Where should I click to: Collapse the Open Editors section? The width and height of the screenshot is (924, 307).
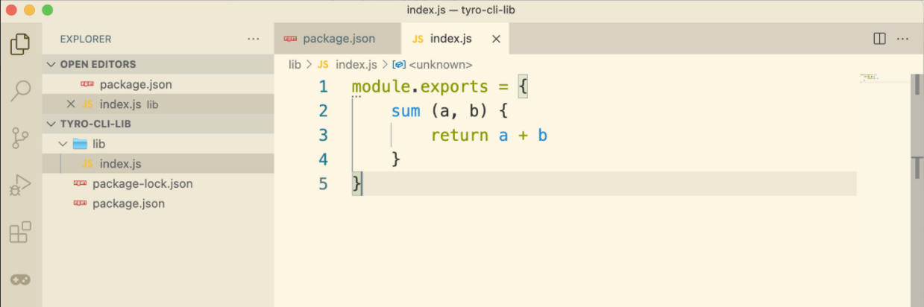pos(51,64)
